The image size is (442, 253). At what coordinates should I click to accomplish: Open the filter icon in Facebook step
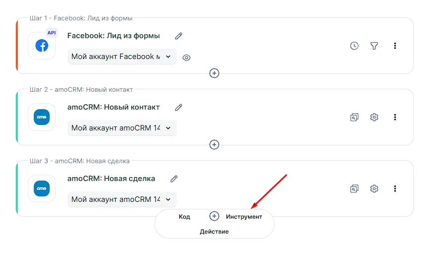pos(374,46)
